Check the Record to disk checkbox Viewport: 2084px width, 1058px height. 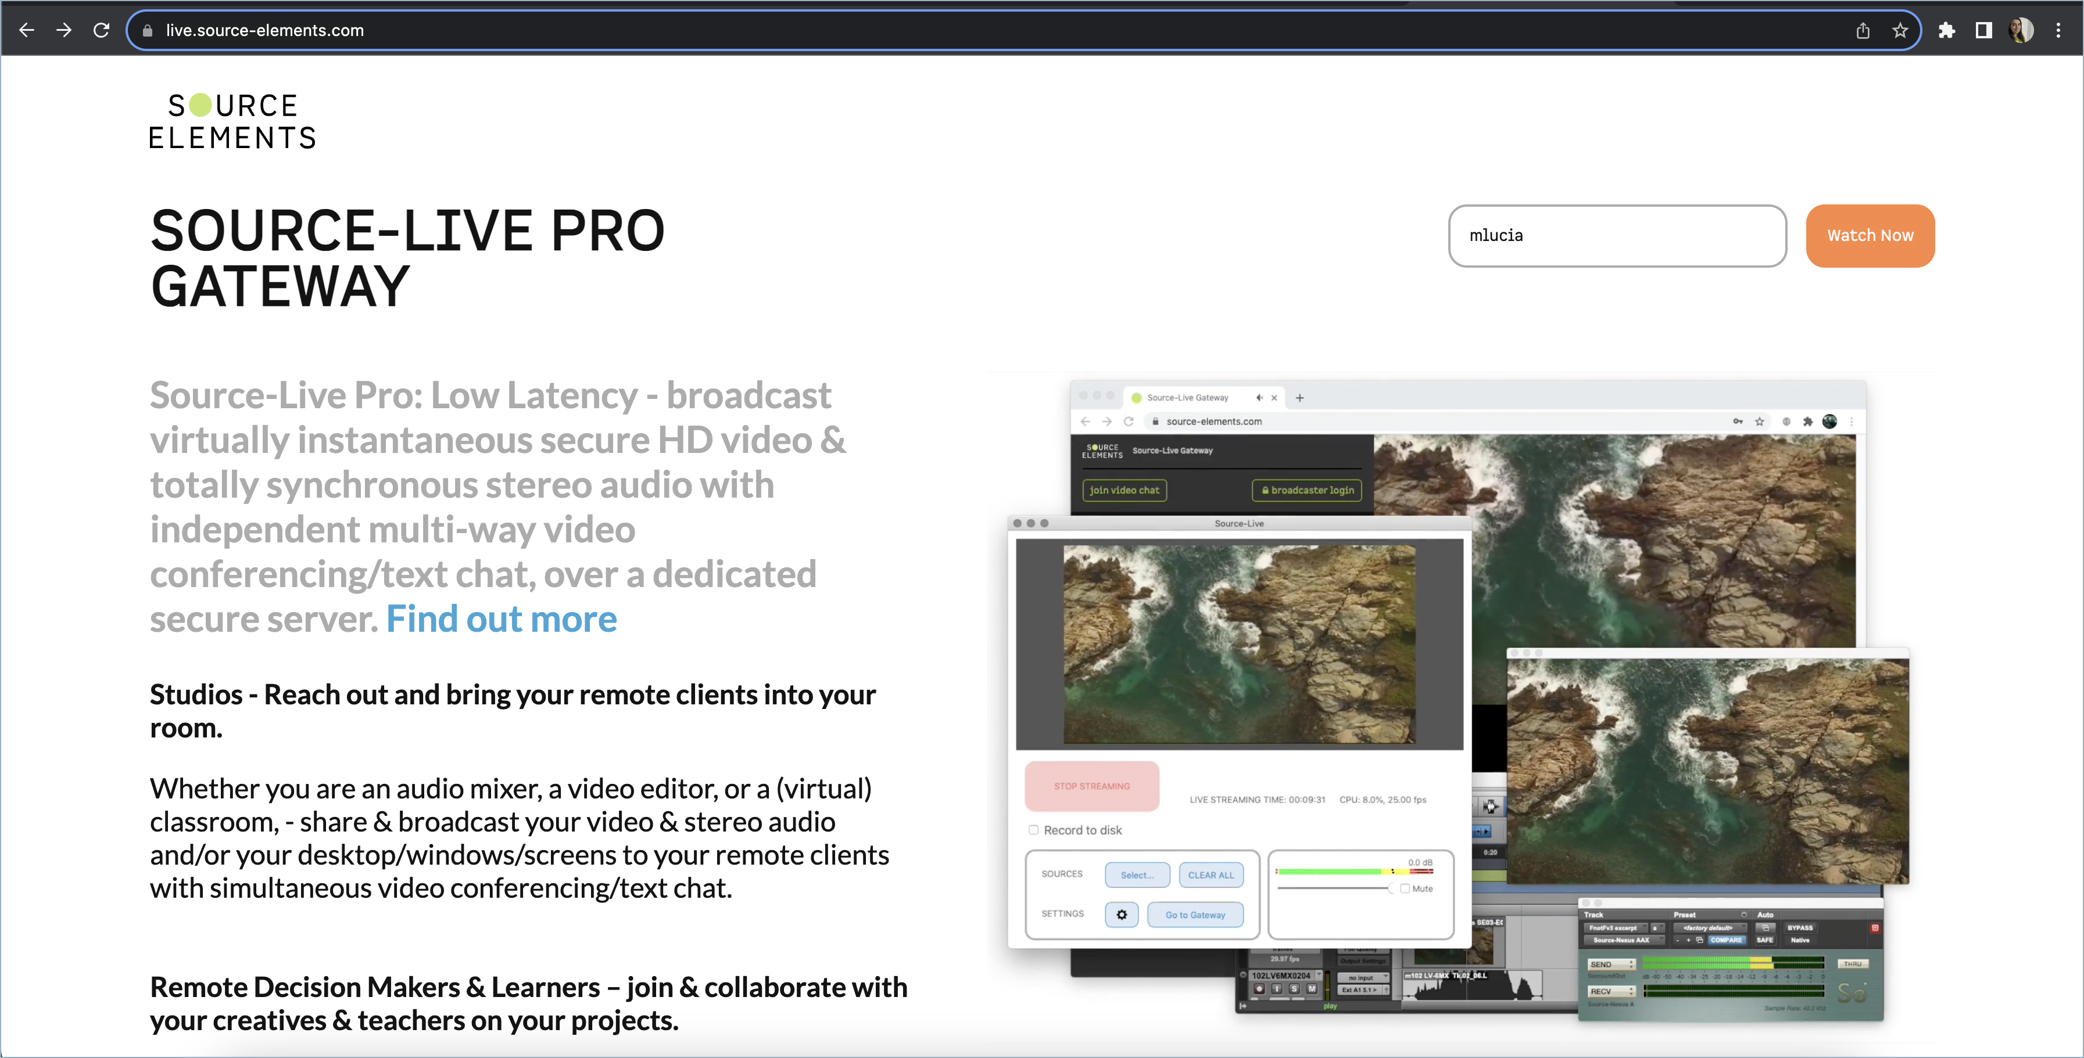(x=1033, y=830)
